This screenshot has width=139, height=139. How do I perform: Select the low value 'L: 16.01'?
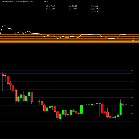[73, 9]
